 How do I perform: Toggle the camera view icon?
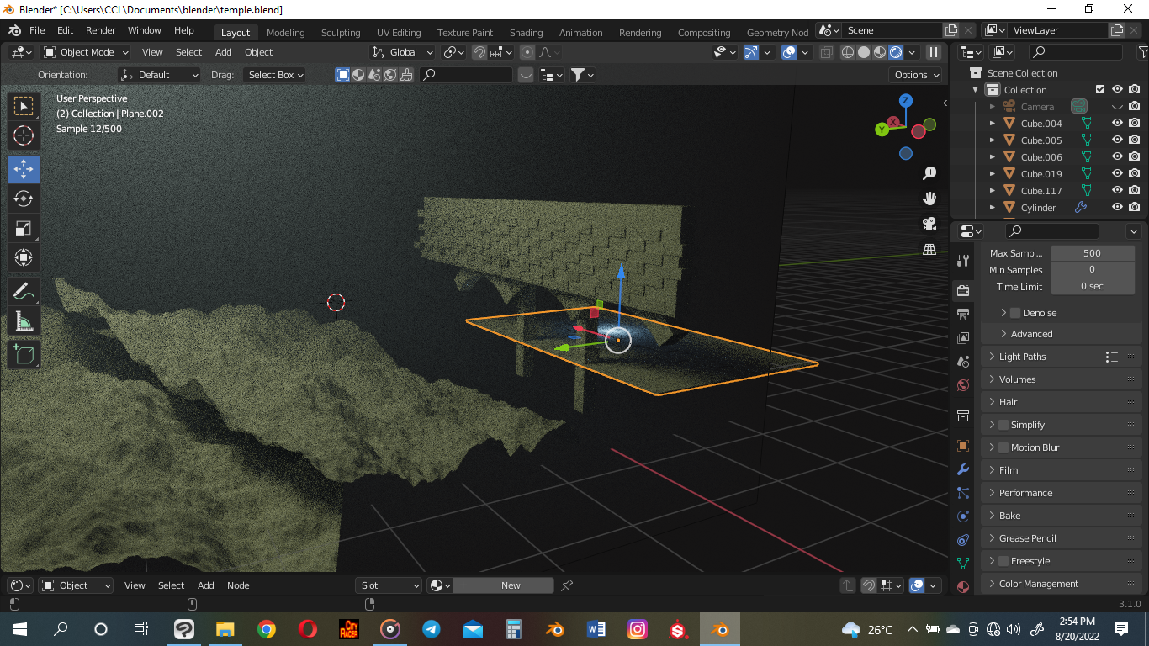click(929, 224)
